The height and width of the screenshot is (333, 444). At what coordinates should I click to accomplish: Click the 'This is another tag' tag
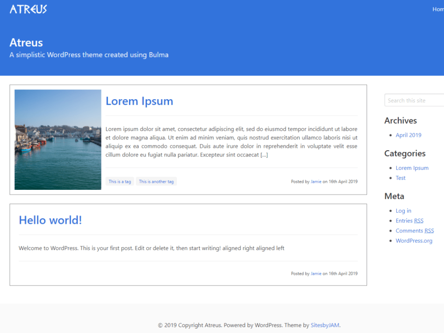click(156, 181)
